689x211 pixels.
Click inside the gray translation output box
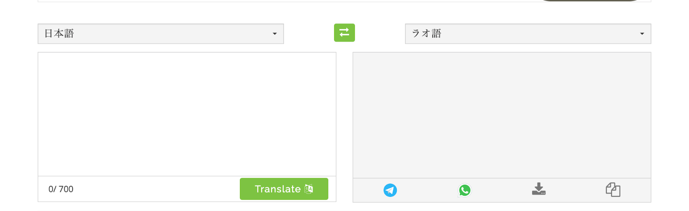click(502, 115)
